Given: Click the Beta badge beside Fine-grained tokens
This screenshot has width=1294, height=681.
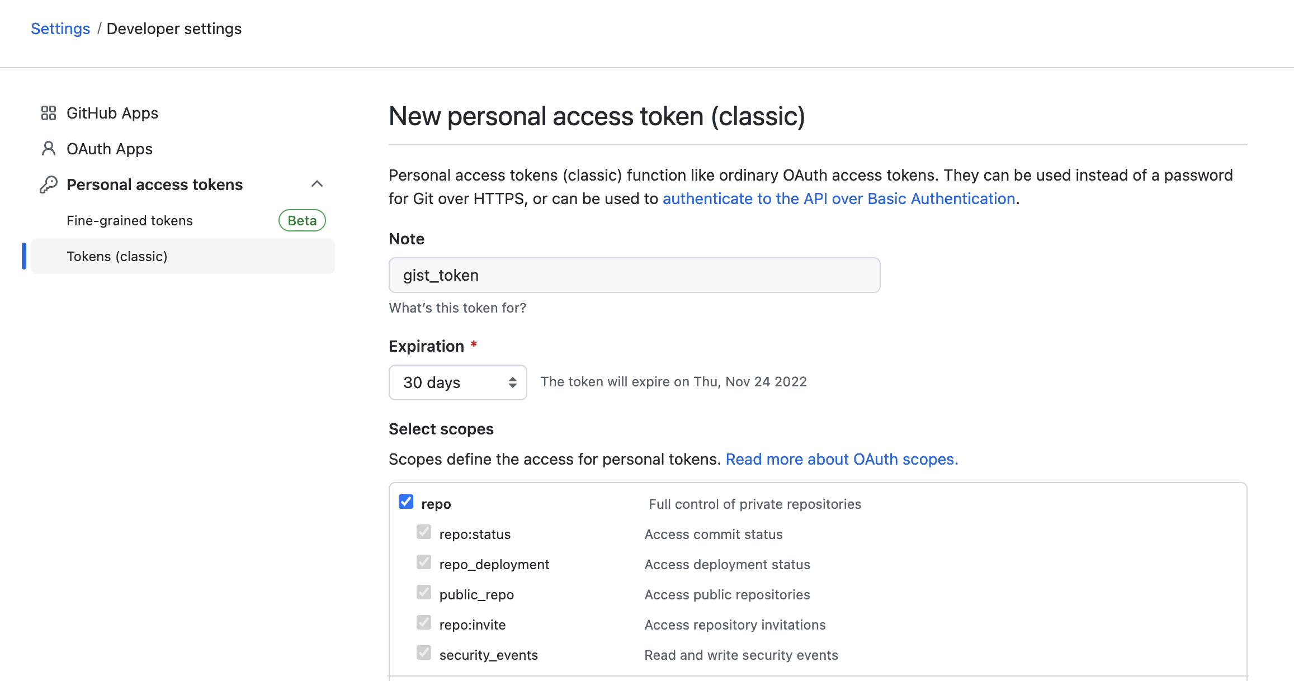Looking at the screenshot, I should pos(302,220).
